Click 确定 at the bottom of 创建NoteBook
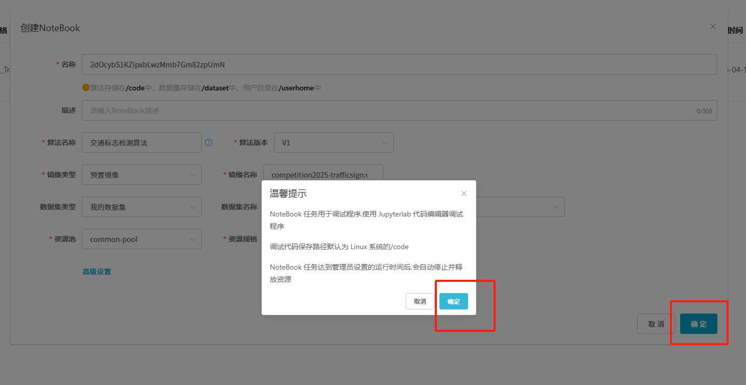This screenshot has height=385, width=746. [698, 324]
